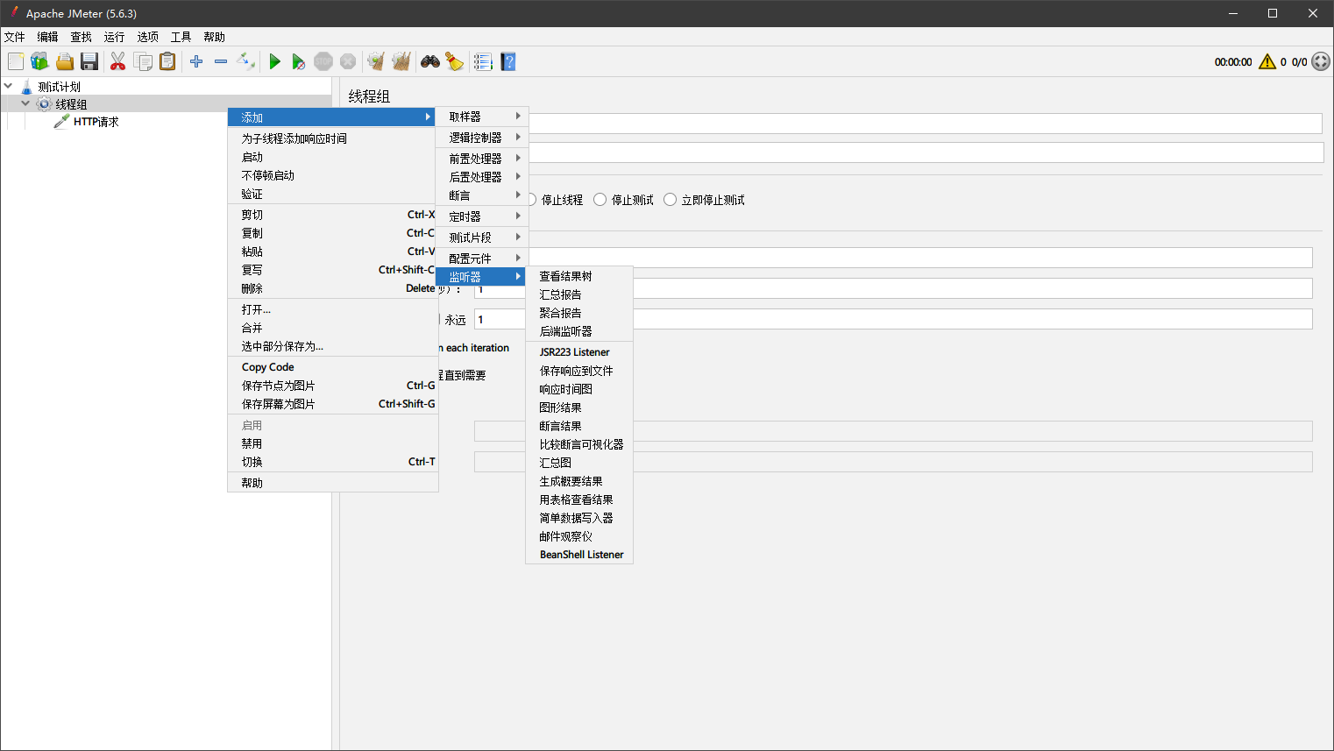
Task: Click the Save floppy disk icon
Action: (x=89, y=61)
